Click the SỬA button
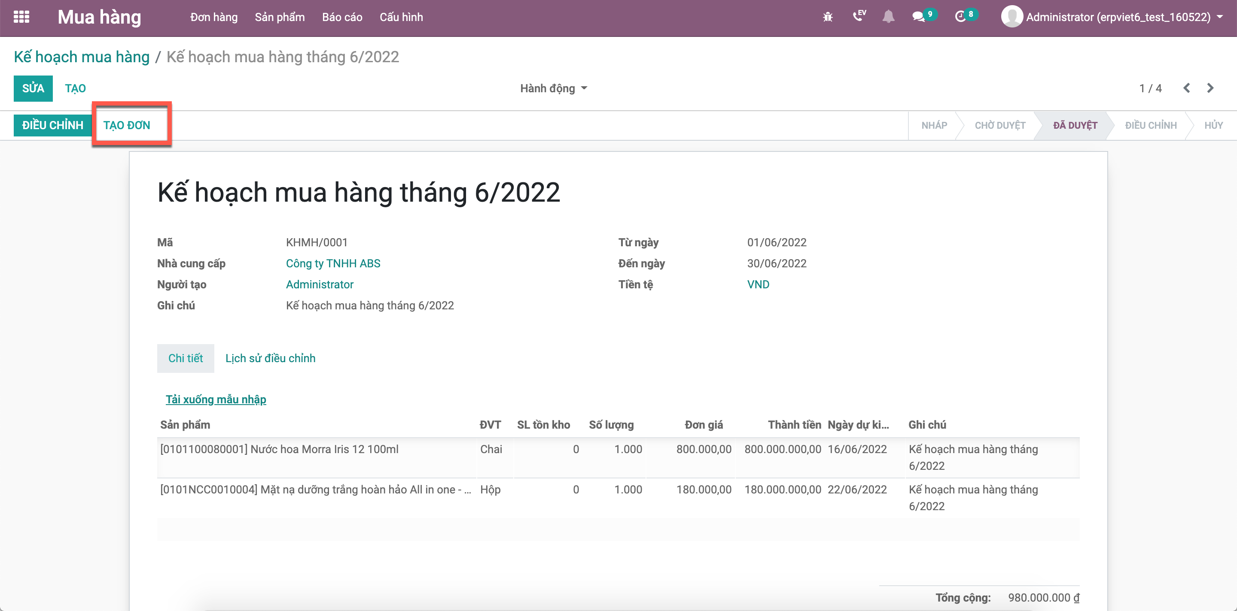This screenshot has width=1237, height=611. pos(33,88)
